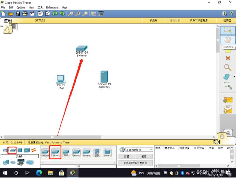Image resolution: width=236 pixels, height=178 pixels.
Task: Open file using the folder icon
Action: (11, 14)
